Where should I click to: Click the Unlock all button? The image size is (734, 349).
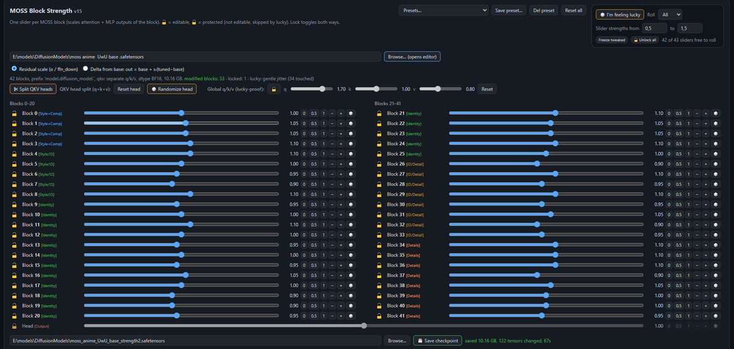point(645,40)
